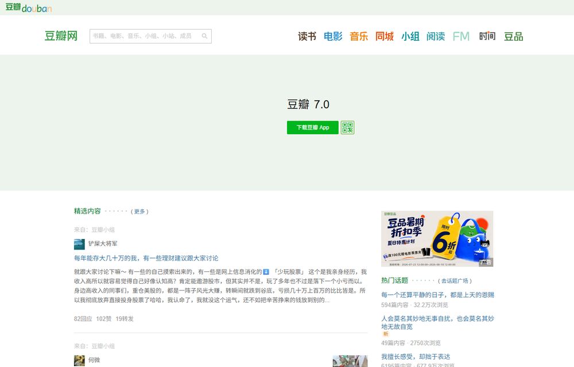Click the 豆瓣 7.0 heading
Image resolution: width=574 pixels, height=367 pixels.
[308, 104]
